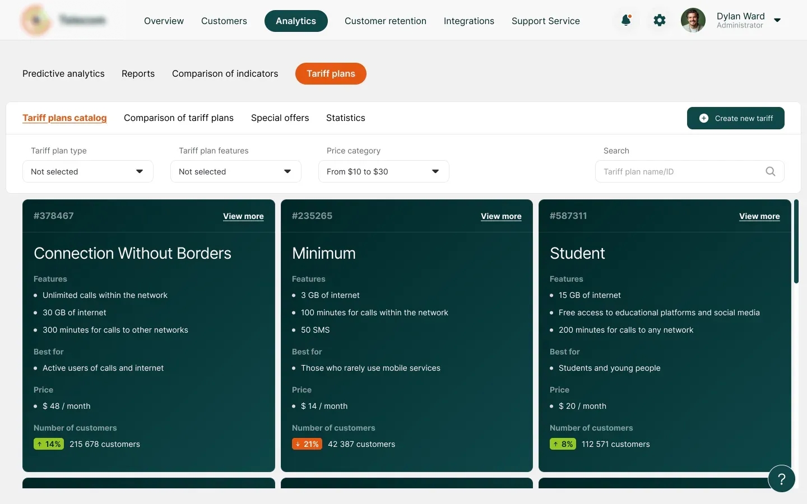The image size is (807, 504).
Task: Click the vertical scrollbar beside tariff cards
Action: pos(796,241)
